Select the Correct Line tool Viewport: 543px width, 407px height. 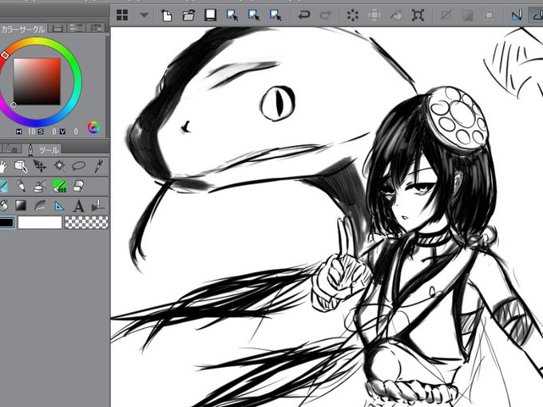tap(98, 206)
